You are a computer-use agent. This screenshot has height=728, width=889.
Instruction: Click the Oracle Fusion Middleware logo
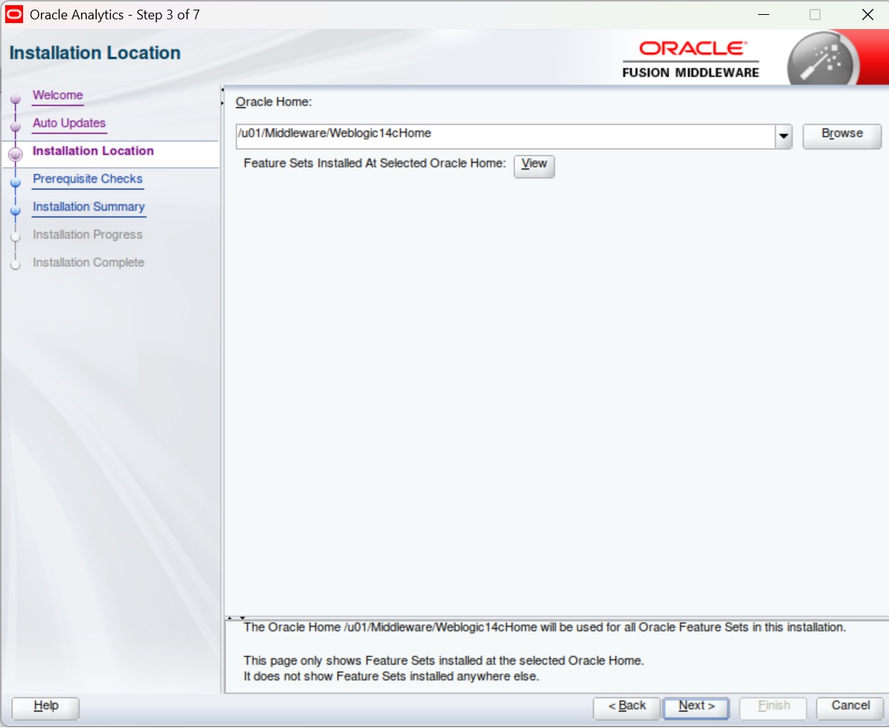690,59
